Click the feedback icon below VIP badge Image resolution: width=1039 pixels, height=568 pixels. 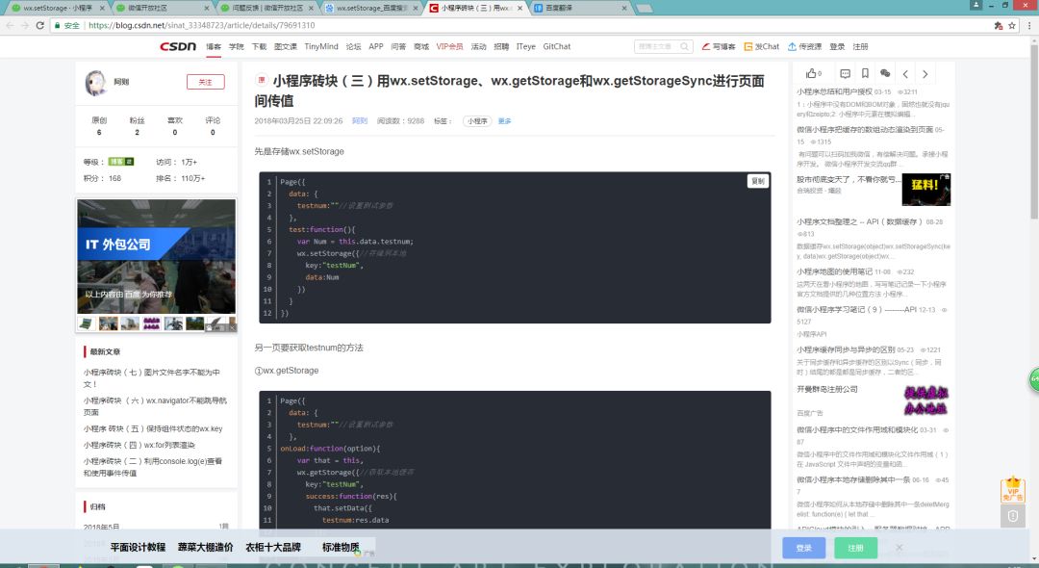1012,516
